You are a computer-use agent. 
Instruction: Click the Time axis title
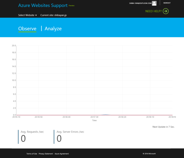pyautogui.click(x=94, y=121)
